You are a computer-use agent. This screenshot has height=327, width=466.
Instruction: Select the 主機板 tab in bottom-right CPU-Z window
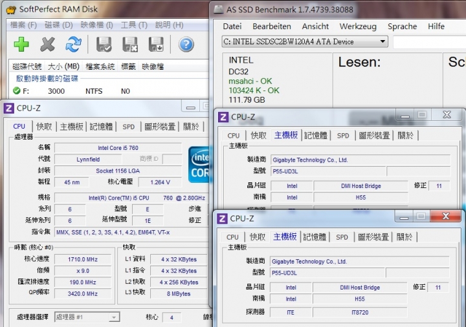click(x=285, y=237)
